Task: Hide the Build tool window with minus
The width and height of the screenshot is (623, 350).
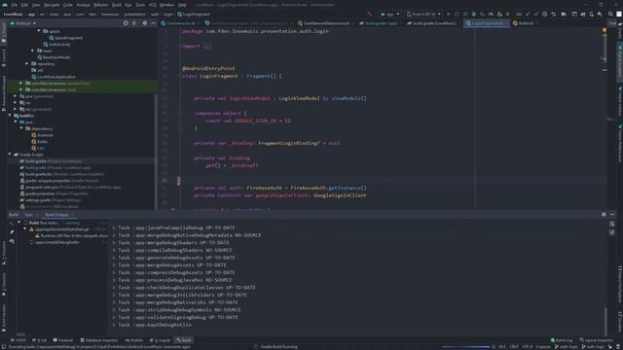Action: 612,214
